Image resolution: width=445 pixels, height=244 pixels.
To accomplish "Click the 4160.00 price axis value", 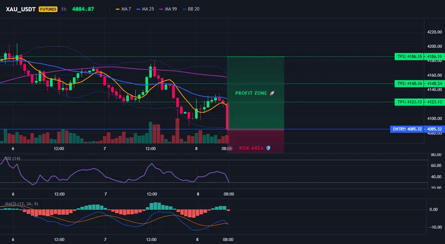I will pos(434,75).
